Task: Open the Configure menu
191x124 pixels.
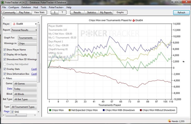Action: (14, 7)
